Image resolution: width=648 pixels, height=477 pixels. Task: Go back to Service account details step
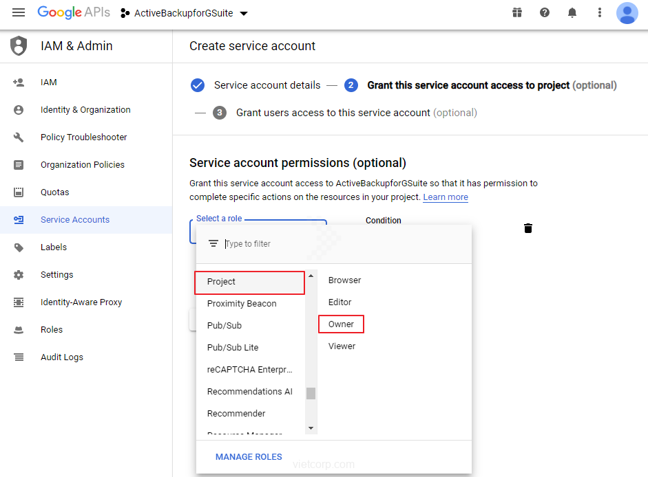click(266, 85)
